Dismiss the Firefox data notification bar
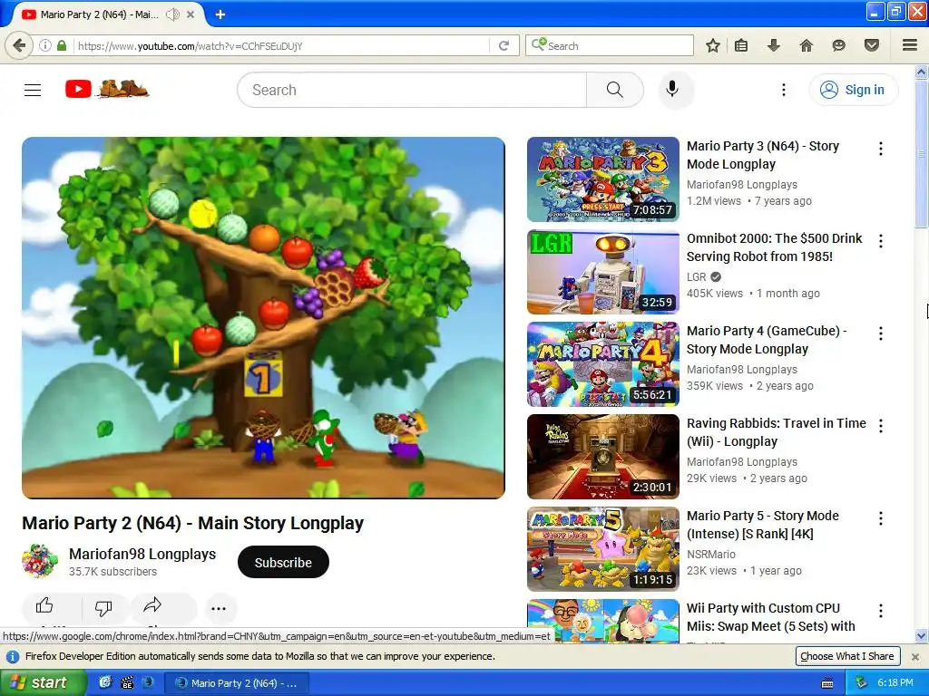 coord(914,656)
